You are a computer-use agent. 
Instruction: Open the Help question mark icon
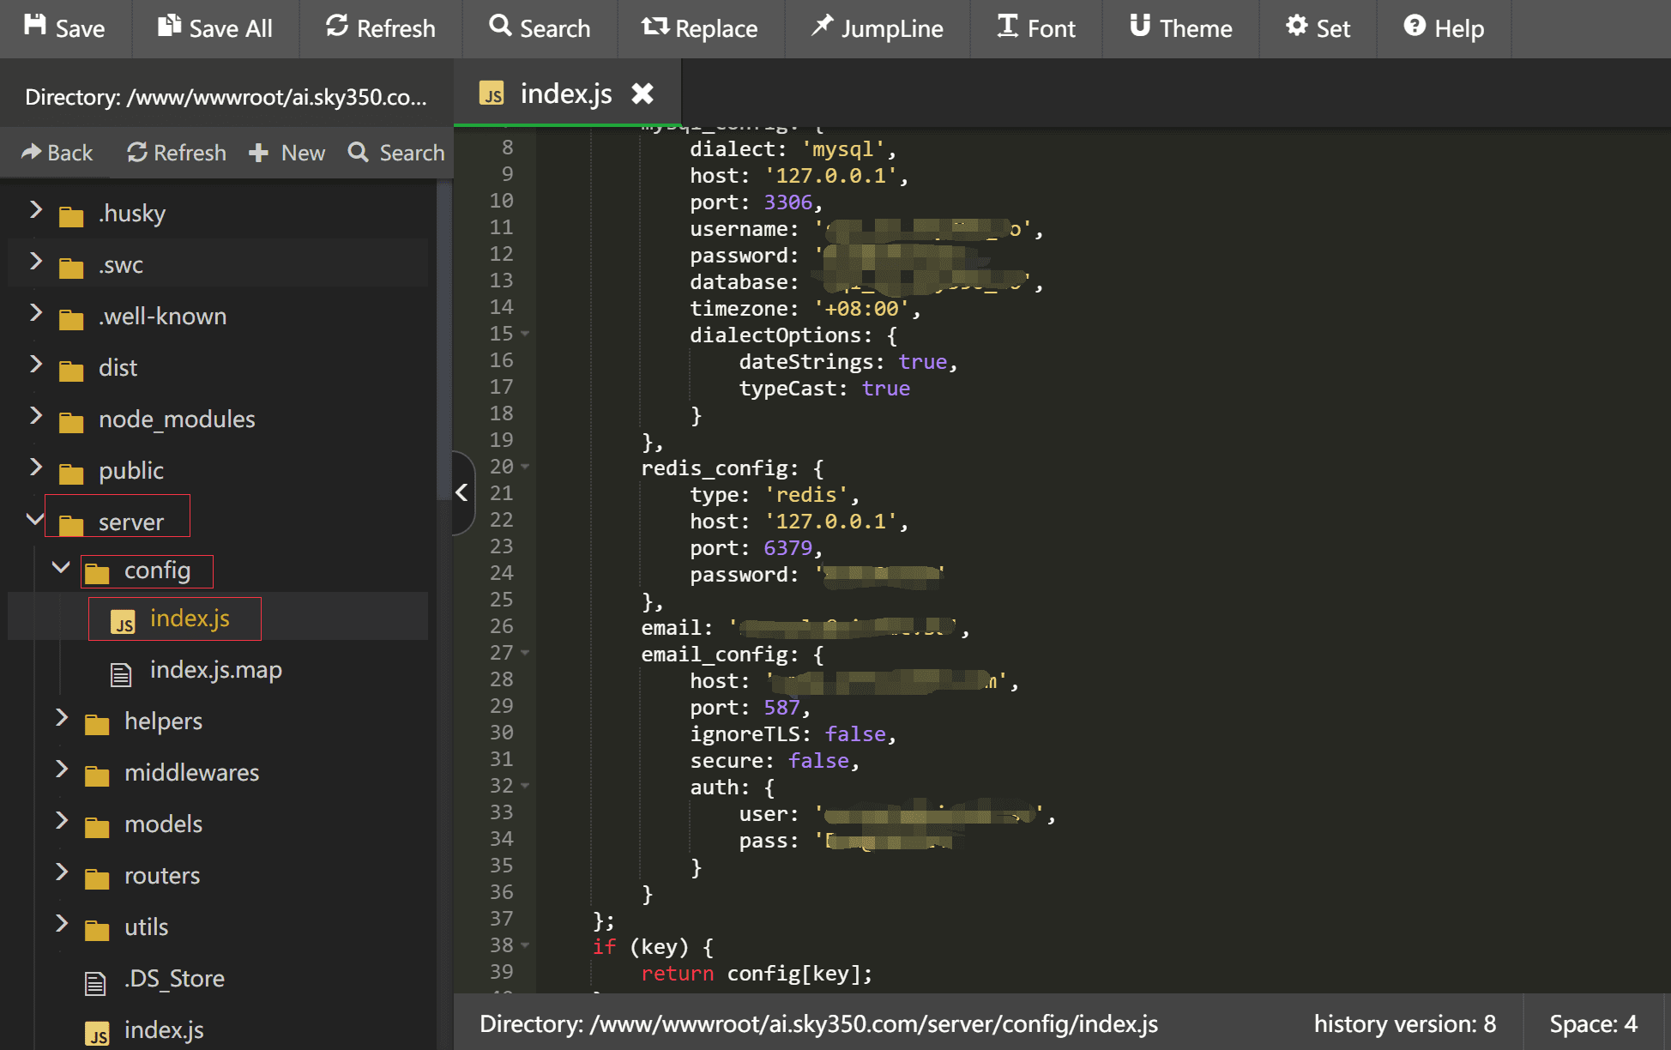click(1414, 27)
